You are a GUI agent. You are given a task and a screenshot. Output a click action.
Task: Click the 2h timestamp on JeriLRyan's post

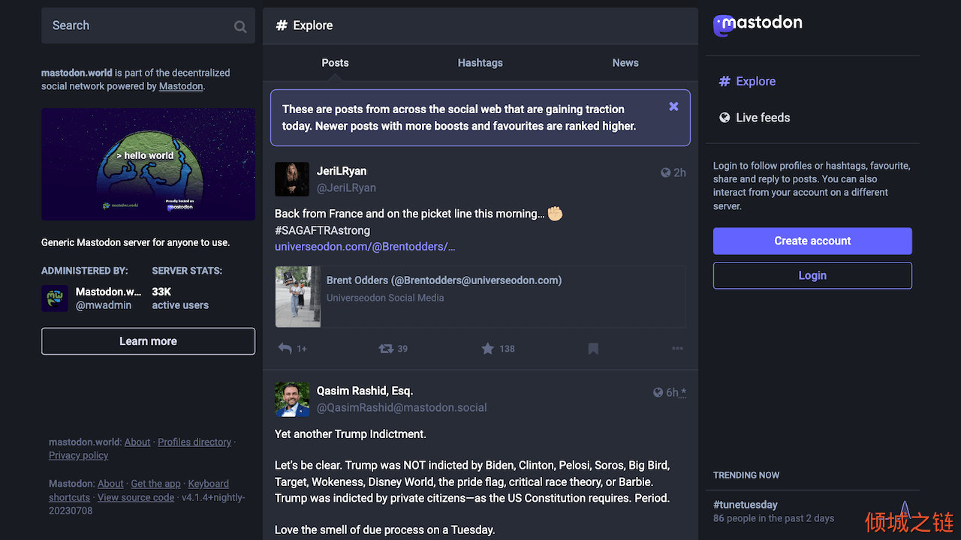679,172
